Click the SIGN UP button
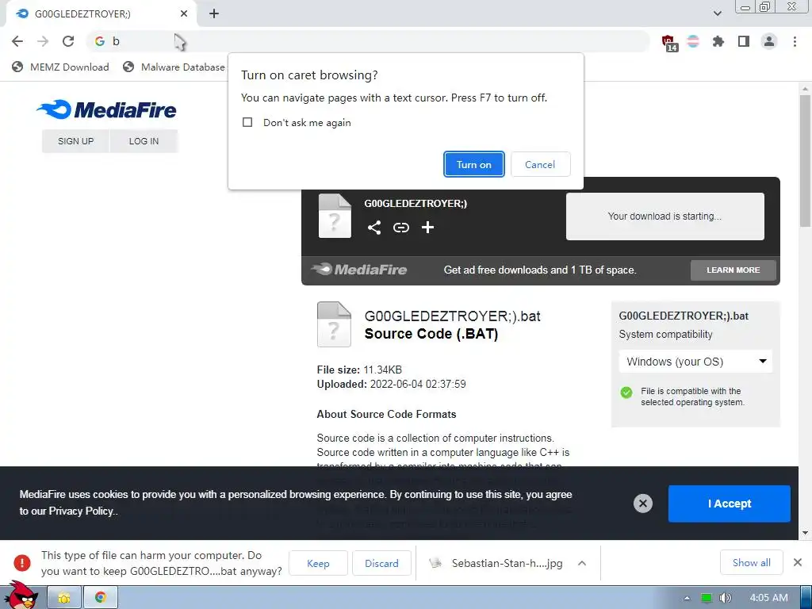 (75, 141)
